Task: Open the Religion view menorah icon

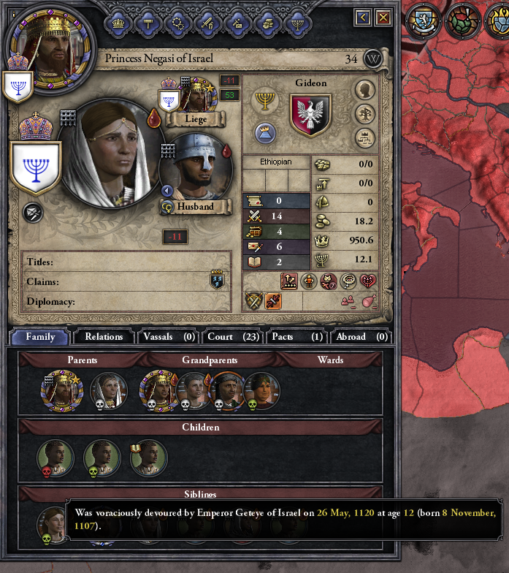Action: click(x=298, y=24)
